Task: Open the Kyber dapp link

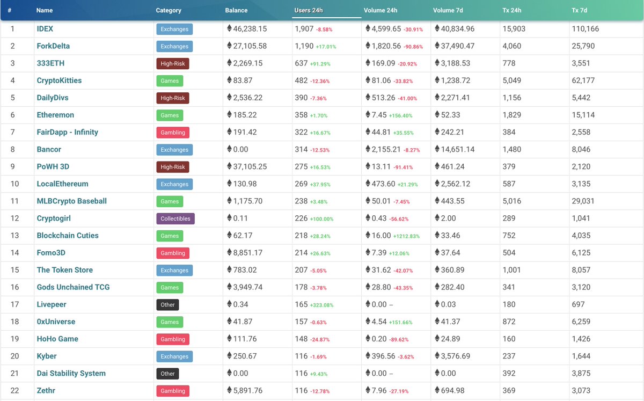Action: coord(47,356)
